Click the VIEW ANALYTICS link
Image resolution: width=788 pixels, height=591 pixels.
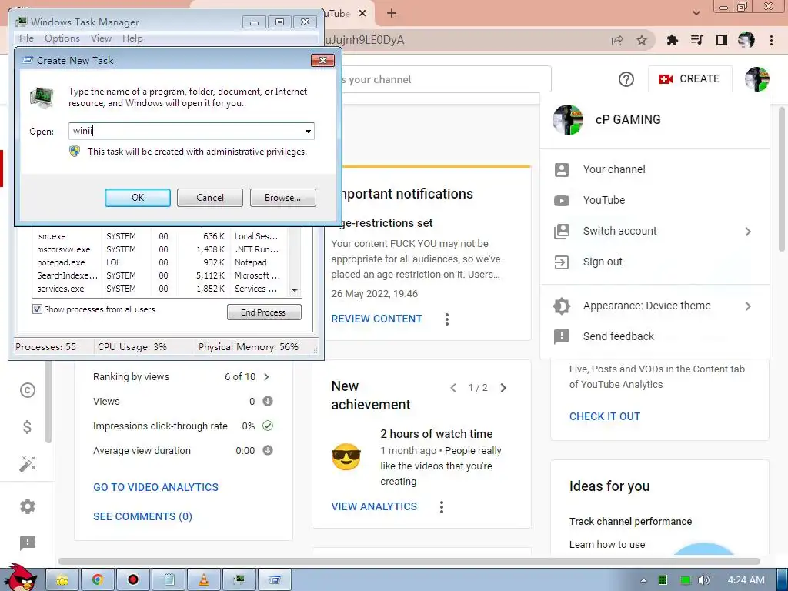pyautogui.click(x=374, y=506)
